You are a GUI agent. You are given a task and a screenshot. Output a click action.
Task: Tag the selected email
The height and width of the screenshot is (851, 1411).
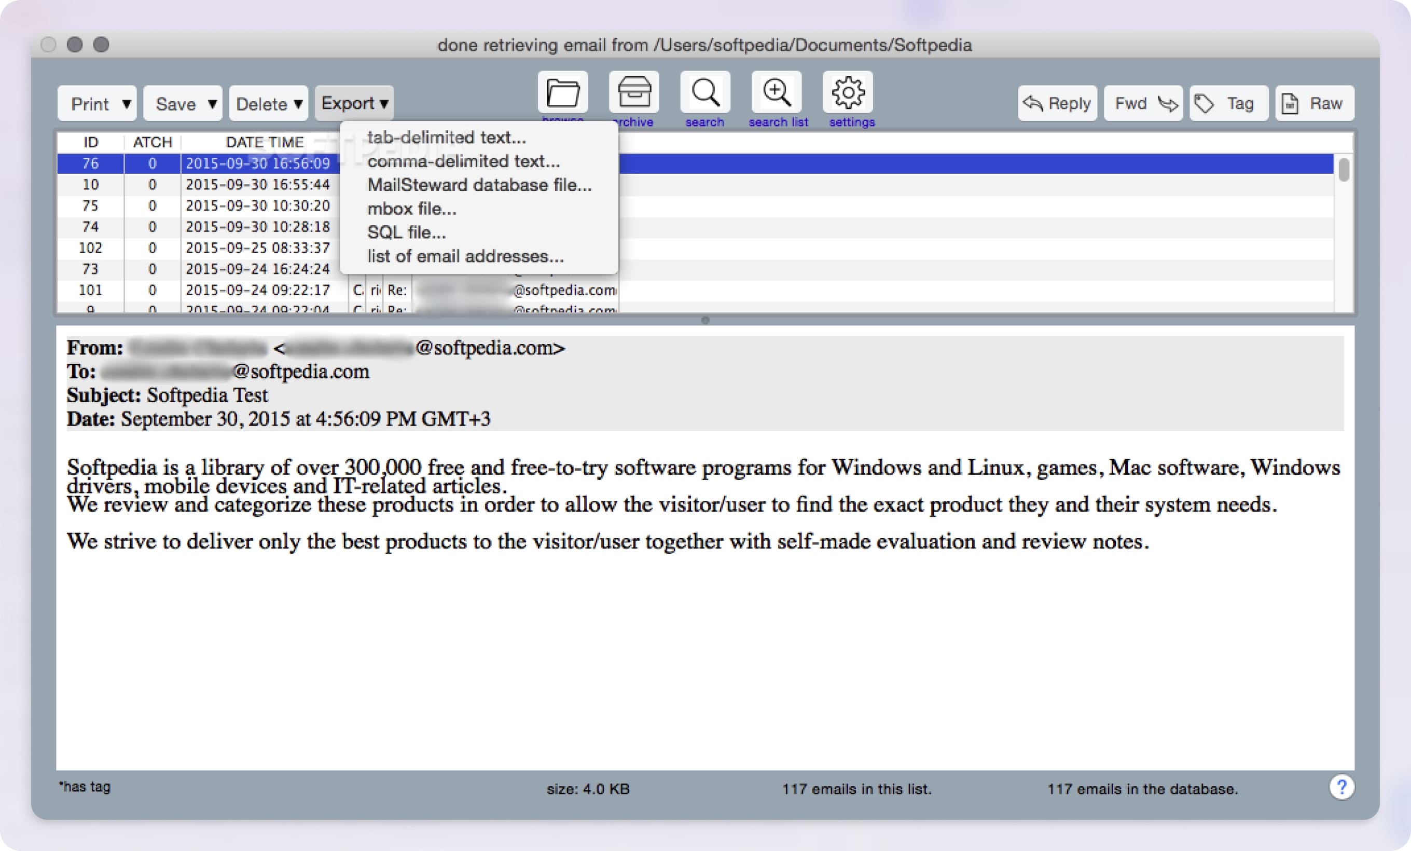coord(1228,104)
